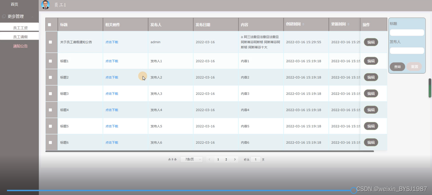This screenshot has width=432, height=195.
Task: Download attachment for 关于员工请假通知公告
Action: pyautogui.click(x=112, y=42)
